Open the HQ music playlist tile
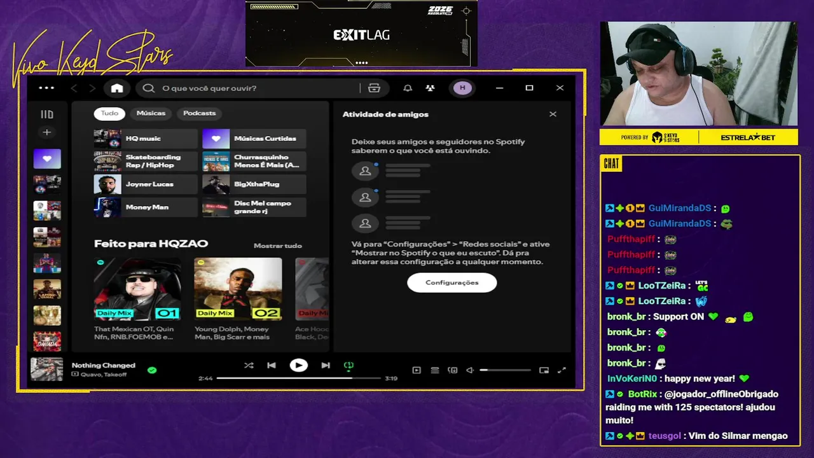Image resolution: width=814 pixels, height=458 pixels. pos(146,139)
